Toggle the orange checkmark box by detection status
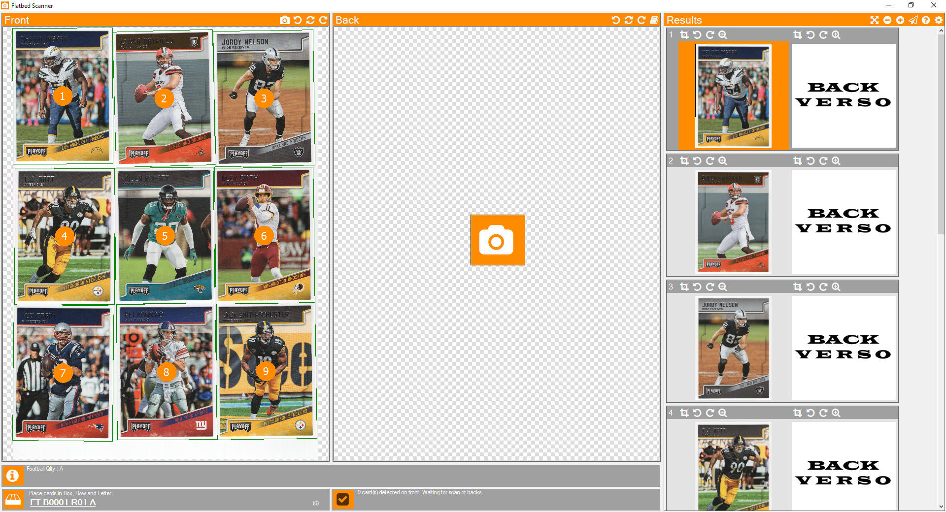 [342, 500]
